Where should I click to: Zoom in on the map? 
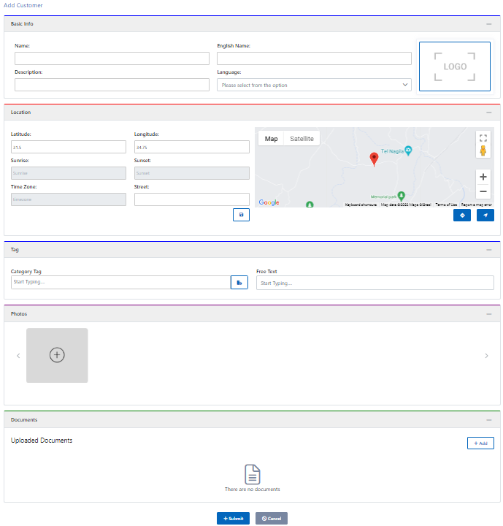(x=483, y=177)
